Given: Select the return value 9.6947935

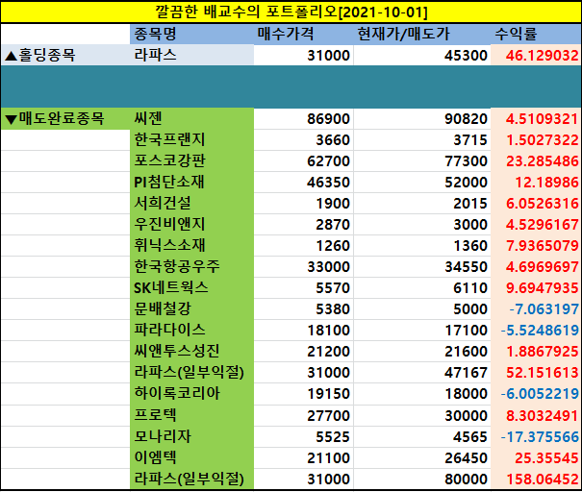Looking at the screenshot, I should (536, 287).
